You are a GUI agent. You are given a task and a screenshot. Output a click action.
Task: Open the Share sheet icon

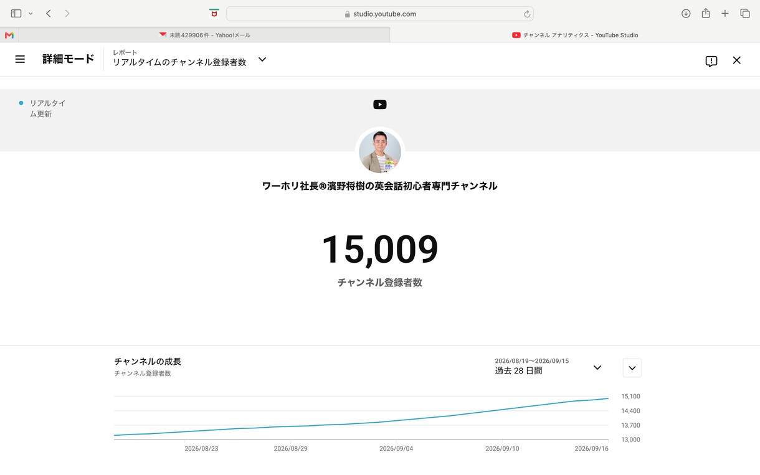pos(706,14)
